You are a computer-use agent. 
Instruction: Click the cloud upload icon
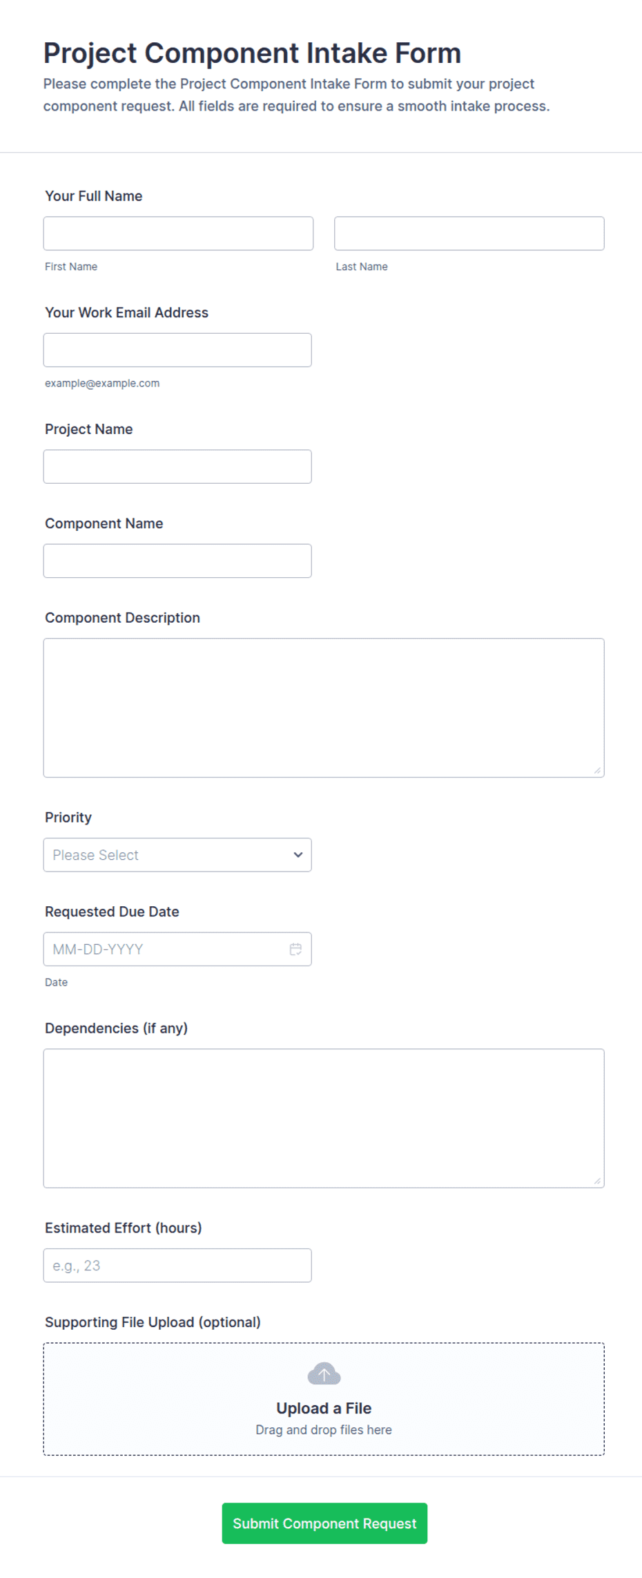pyautogui.click(x=324, y=1373)
